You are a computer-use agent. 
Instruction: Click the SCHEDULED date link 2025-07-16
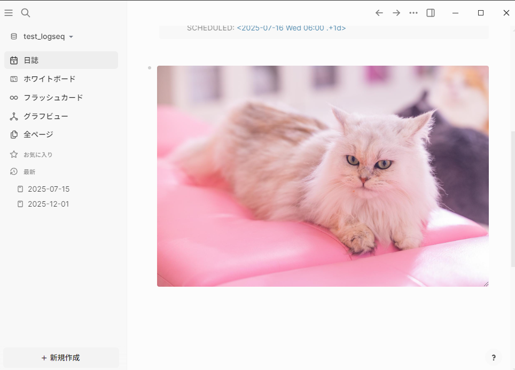(x=291, y=28)
